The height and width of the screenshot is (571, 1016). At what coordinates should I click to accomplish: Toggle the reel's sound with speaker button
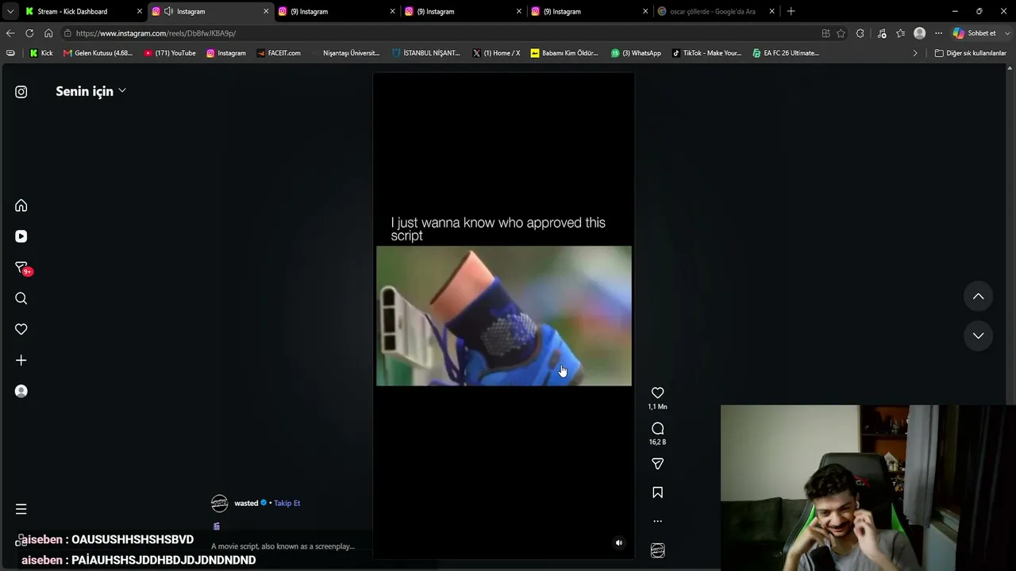pos(619,543)
